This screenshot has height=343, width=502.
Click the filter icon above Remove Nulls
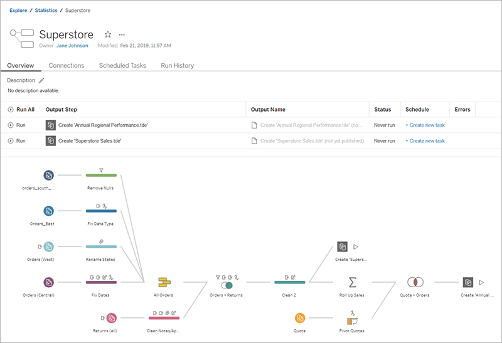pyautogui.click(x=101, y=171)
